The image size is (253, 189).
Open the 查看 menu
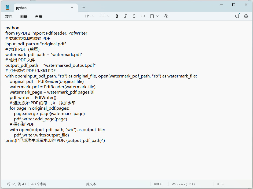pos(39,16)
